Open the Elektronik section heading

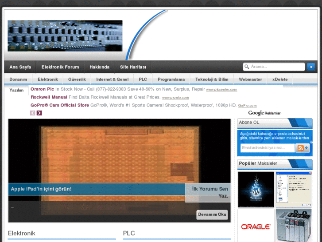click(x=22, y=234)
